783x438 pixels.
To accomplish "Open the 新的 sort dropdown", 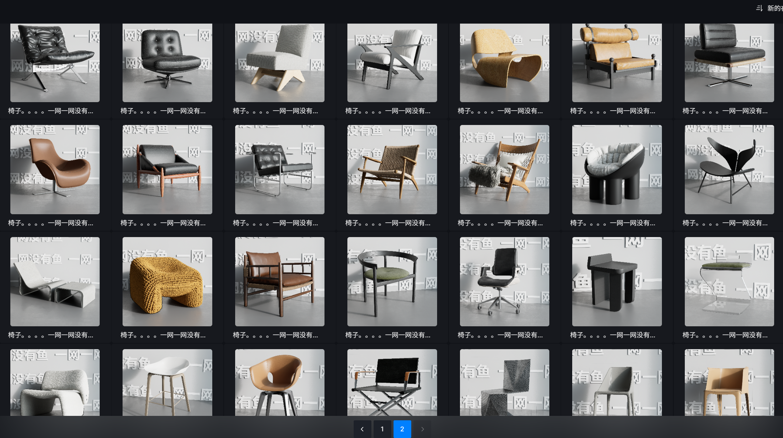I will [775, 8].
